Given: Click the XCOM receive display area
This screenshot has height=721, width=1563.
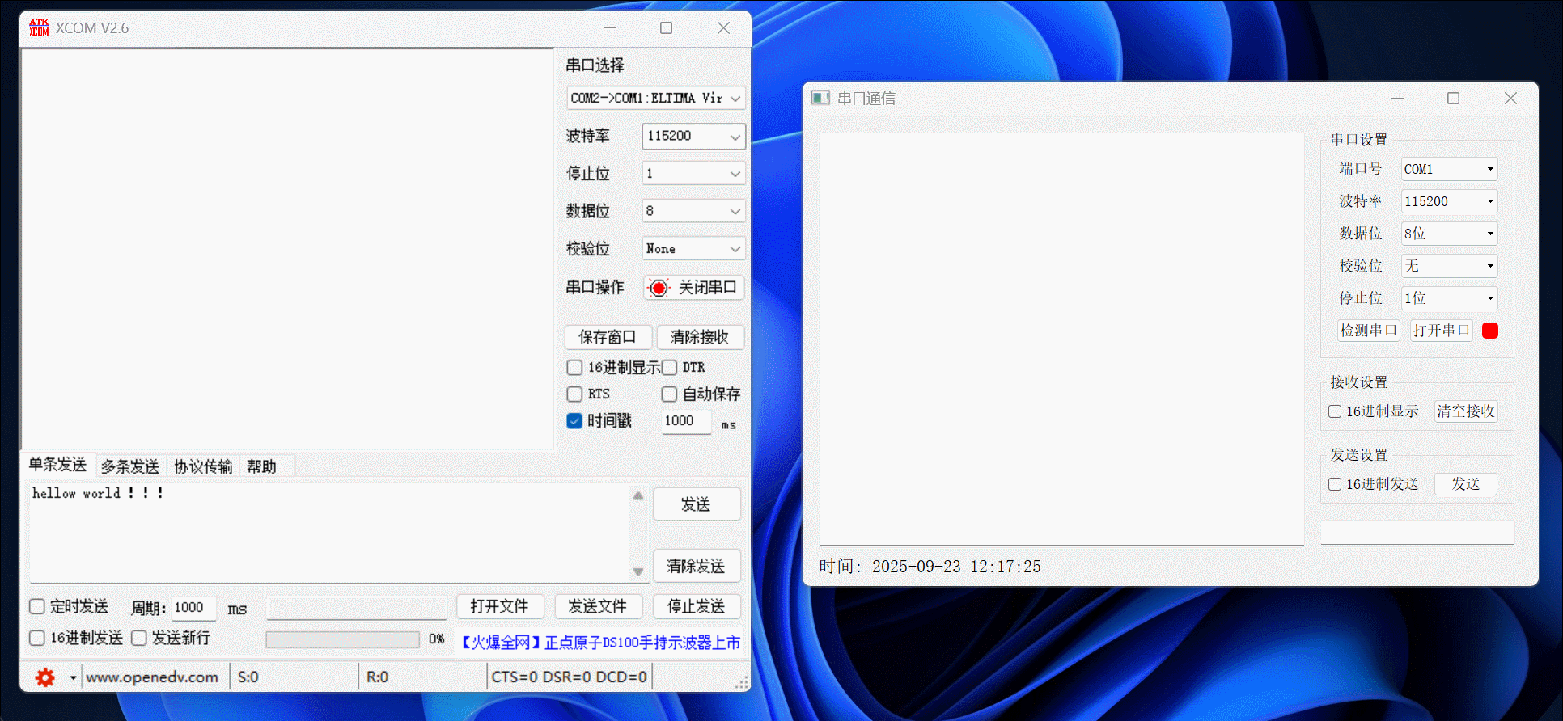Looking at the screenshot, I should [287, 249].
